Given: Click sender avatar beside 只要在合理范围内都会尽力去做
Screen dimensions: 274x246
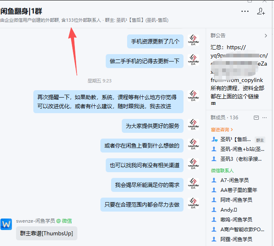Looking at the screenshot, I should [x=193, y=203].
